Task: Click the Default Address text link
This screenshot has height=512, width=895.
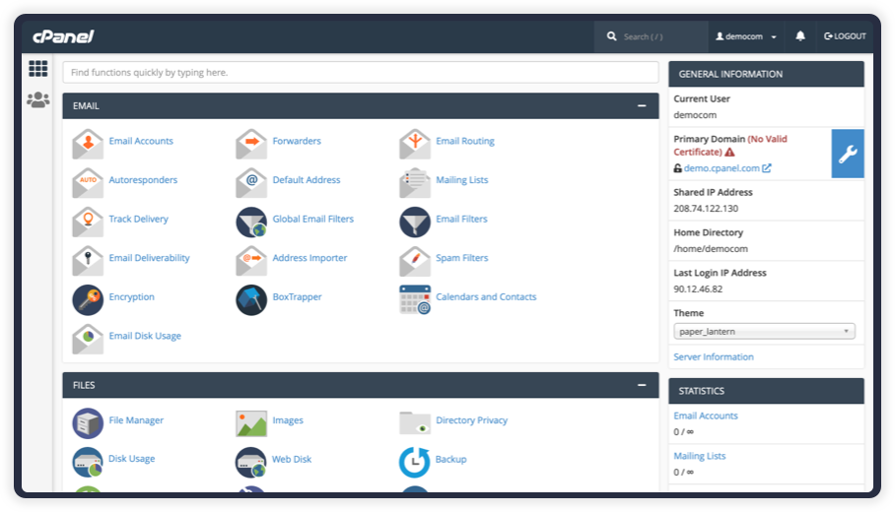Action: pyautogui.click(x=307, y=179)
